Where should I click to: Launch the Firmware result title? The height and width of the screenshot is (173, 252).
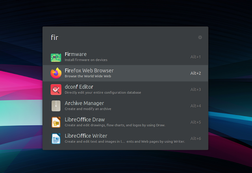[x=76, y=54]
